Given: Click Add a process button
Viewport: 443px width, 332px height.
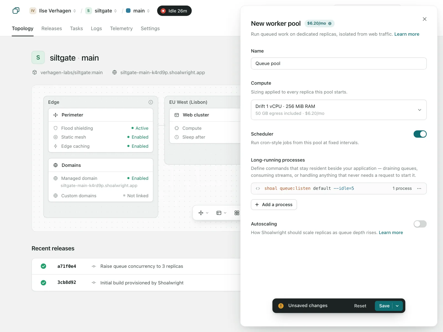Looking at the screenshot, I should [x=274, y=204].
